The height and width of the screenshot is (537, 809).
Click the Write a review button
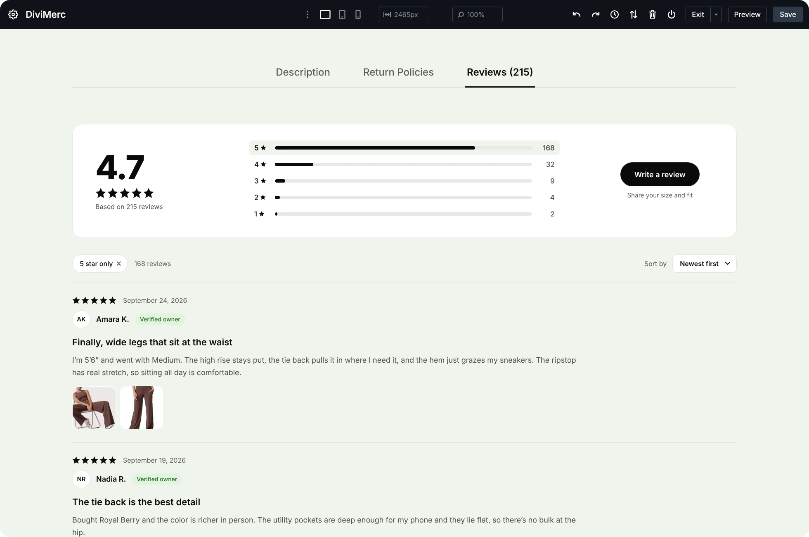coord(660,174)
